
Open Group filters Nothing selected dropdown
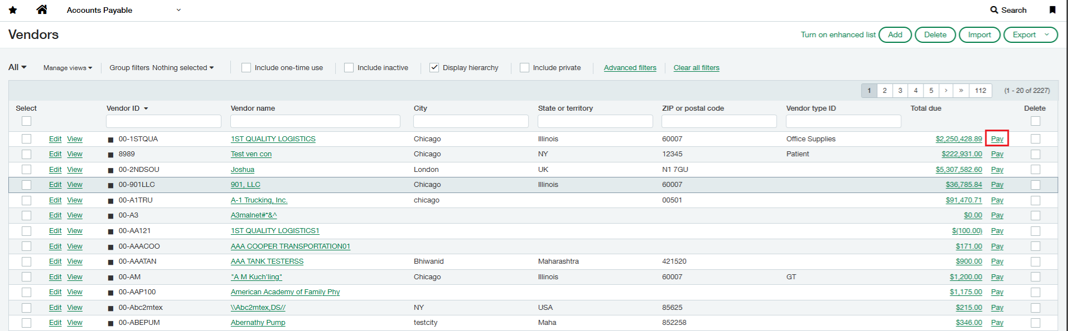161,68
